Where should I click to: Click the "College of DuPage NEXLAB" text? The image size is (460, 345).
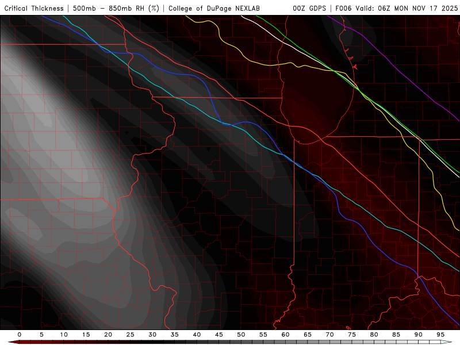click(214, 8)
